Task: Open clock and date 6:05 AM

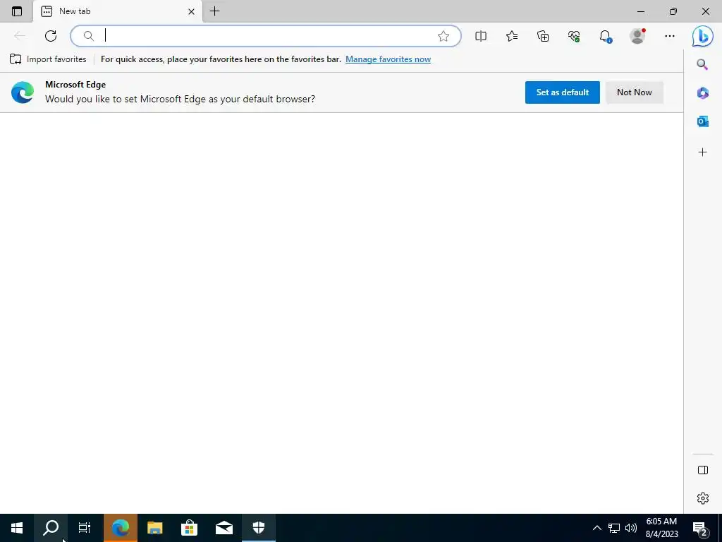Action: (x=661, y=528)
